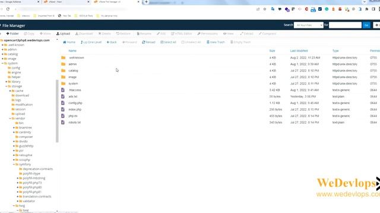The image size is (380, 213).
Task: Bookmark this page with star icon
Action: tap(265, 9)
